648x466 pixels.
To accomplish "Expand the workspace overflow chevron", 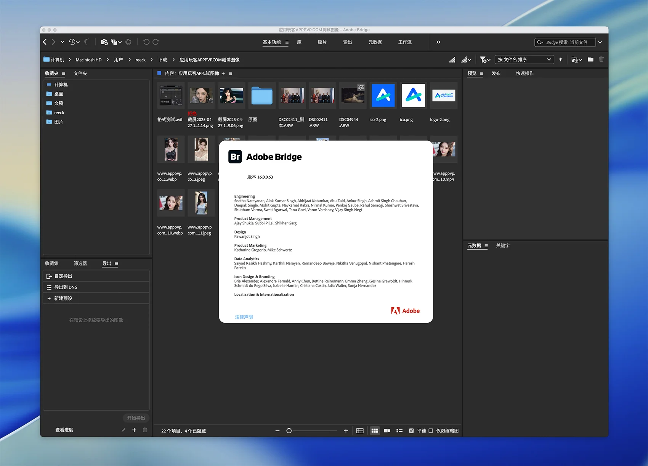I will click(x=438, y=42).
